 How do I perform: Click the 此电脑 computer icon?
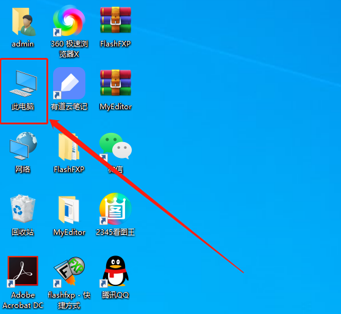[x=23, y=84]
